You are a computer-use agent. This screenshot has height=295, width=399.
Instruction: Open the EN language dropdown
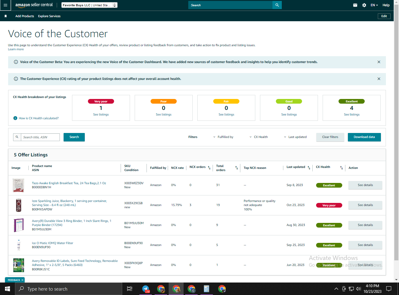click(374, 5)
